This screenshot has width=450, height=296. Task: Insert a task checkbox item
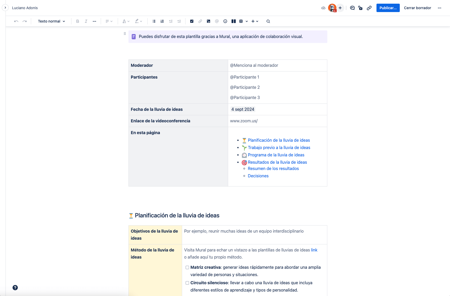pyautogui.click(x=192, y=21)
